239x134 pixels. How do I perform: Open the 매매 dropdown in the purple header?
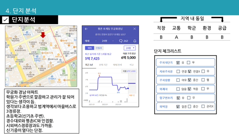(x=91, y=41)
